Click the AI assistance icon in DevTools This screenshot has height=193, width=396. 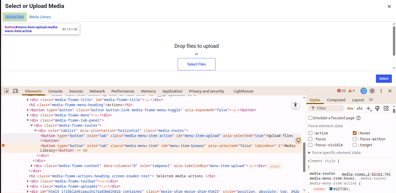(x=364, y=91)
